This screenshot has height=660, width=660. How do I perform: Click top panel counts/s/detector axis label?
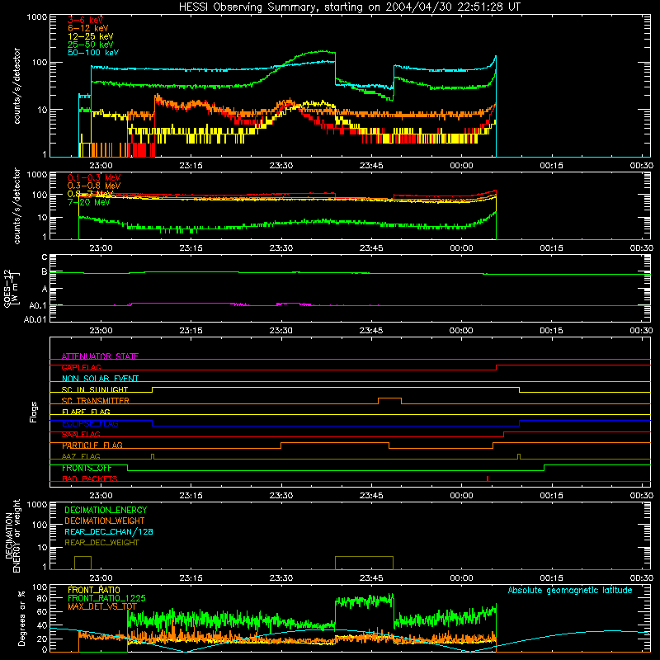(x=16, y=86)
